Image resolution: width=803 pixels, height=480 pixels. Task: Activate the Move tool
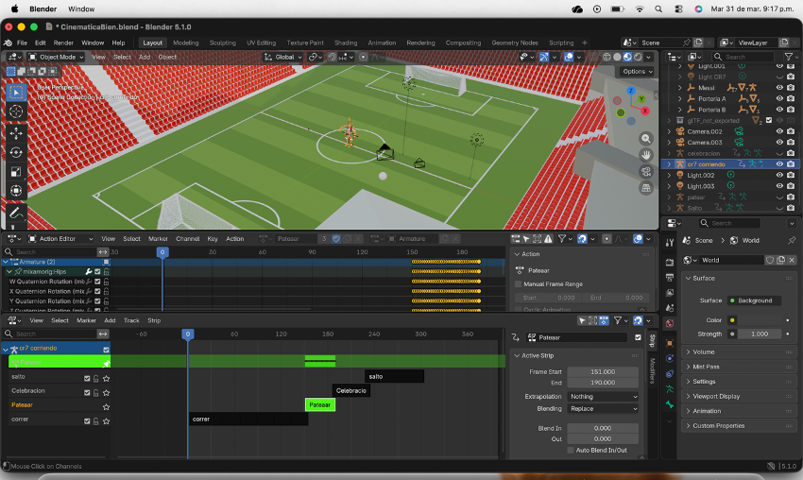[16, 131]
